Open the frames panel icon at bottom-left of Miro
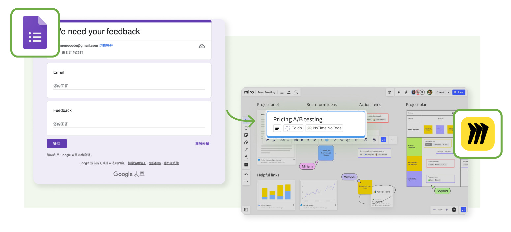The height and width of the screenshot is (232, 511). pos(246,209)
